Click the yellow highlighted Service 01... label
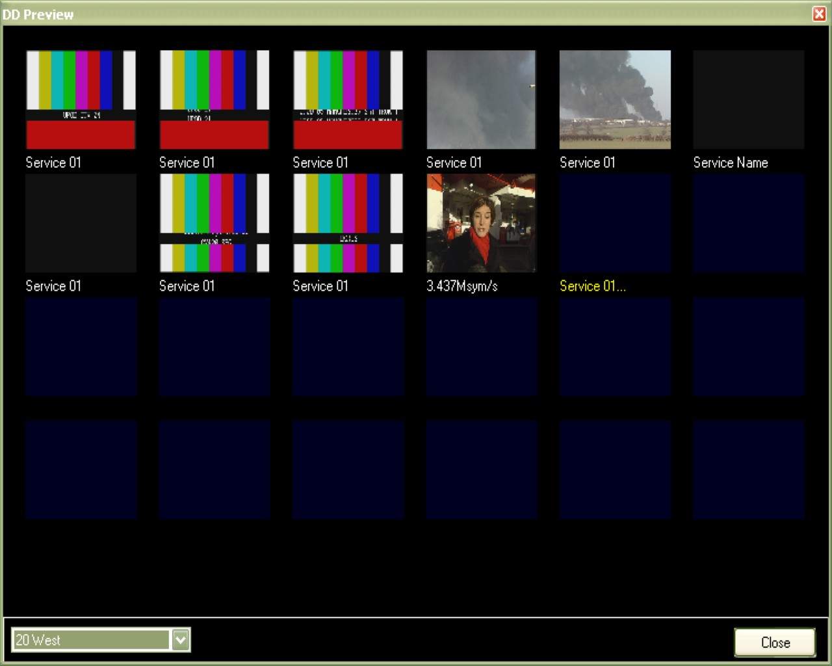 click(x=592, y=286)
